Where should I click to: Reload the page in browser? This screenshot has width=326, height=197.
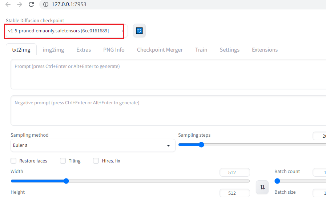tap(31, 4)
